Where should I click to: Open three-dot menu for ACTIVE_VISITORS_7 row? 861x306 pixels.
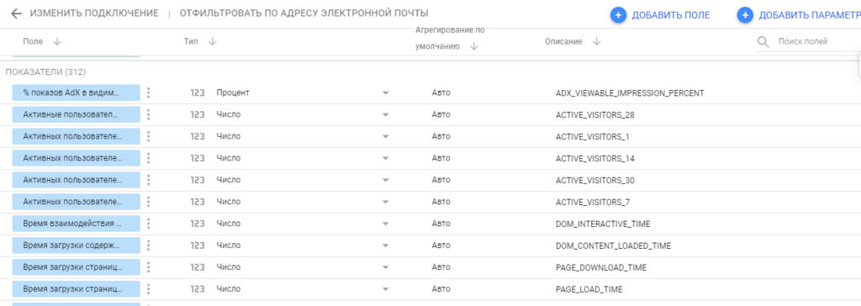pos(148,202)
